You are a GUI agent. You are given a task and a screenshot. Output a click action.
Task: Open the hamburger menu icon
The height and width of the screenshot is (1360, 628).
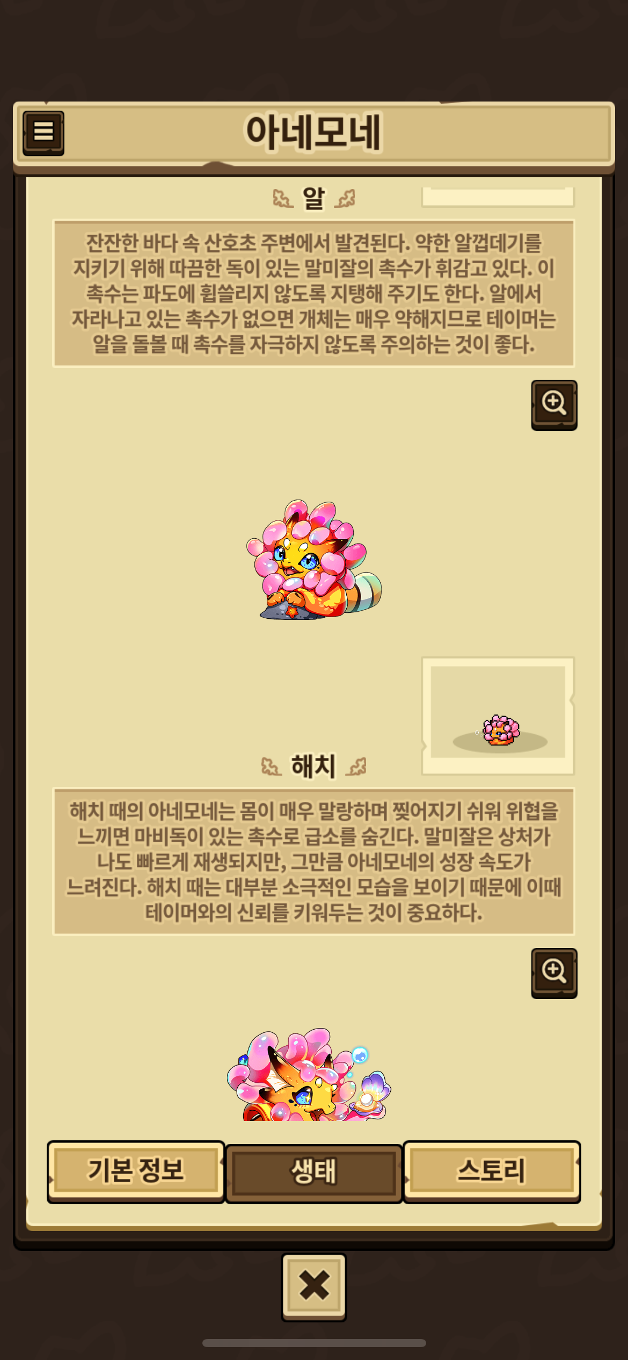pos(43,133)
